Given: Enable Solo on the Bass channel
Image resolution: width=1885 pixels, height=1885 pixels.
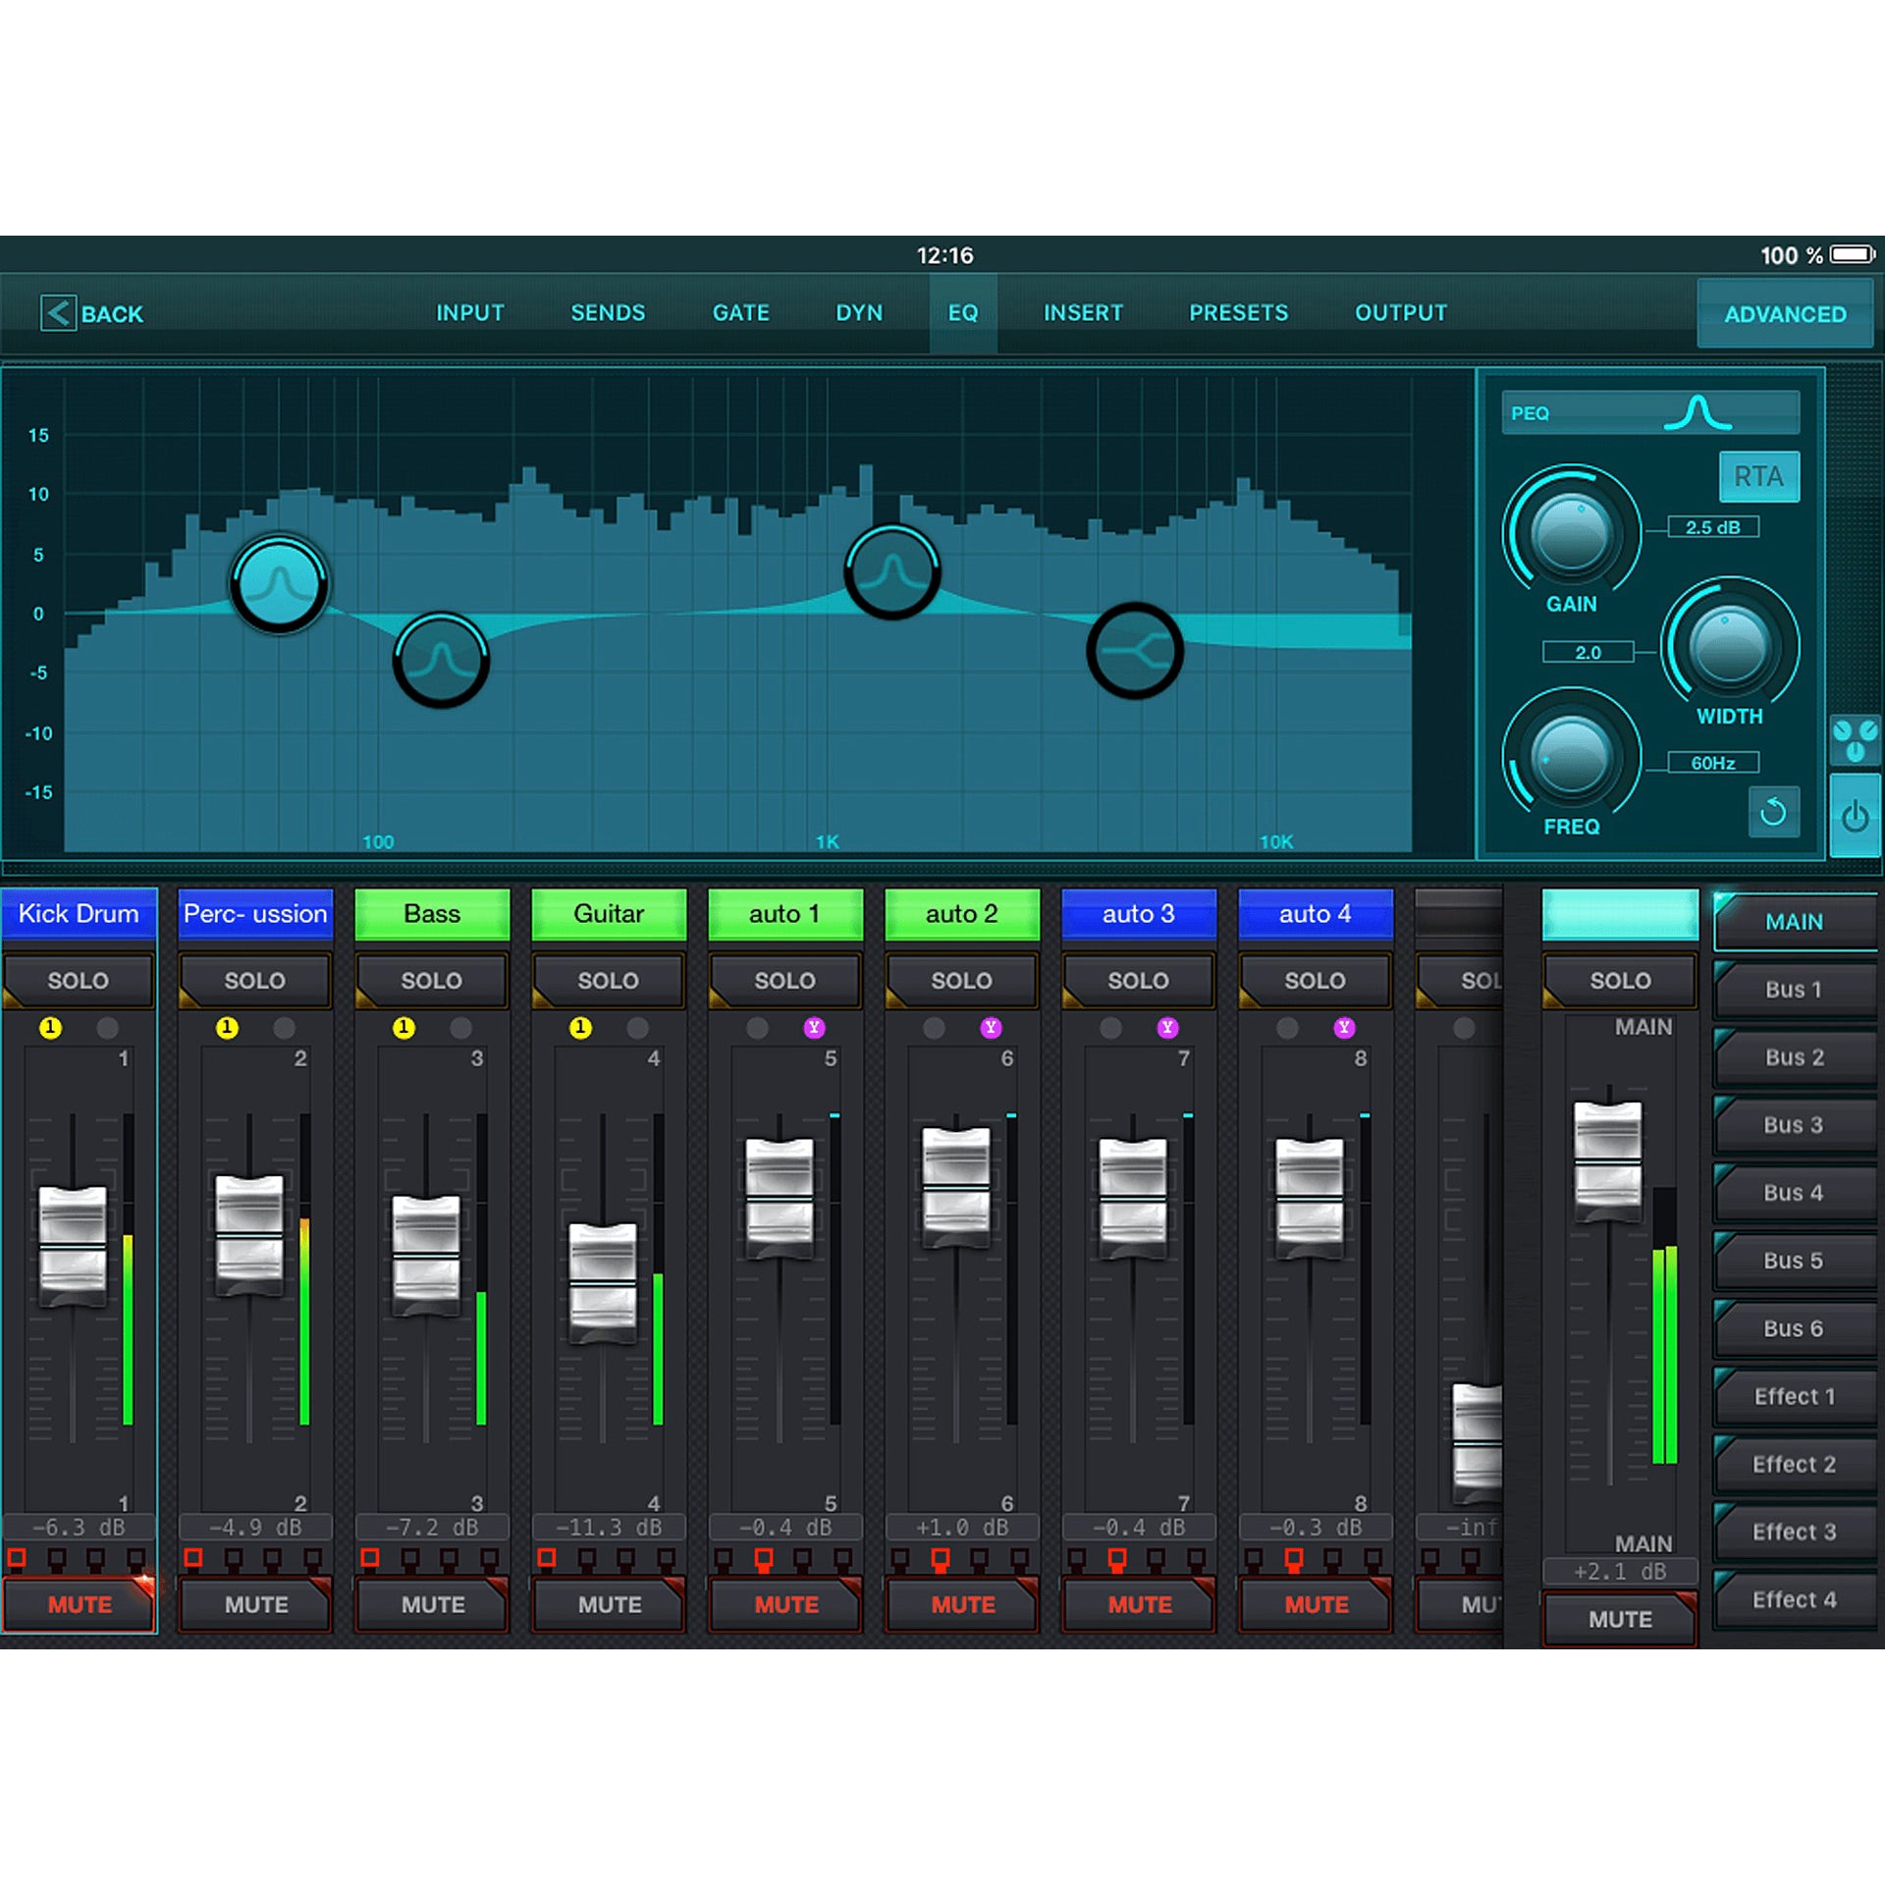Looking at the screenshot, I should coord(431,981).
